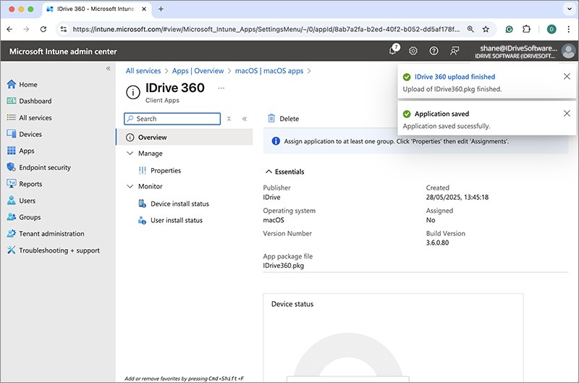Click the Build Version 3.6.0.80 value

point(437,243)
